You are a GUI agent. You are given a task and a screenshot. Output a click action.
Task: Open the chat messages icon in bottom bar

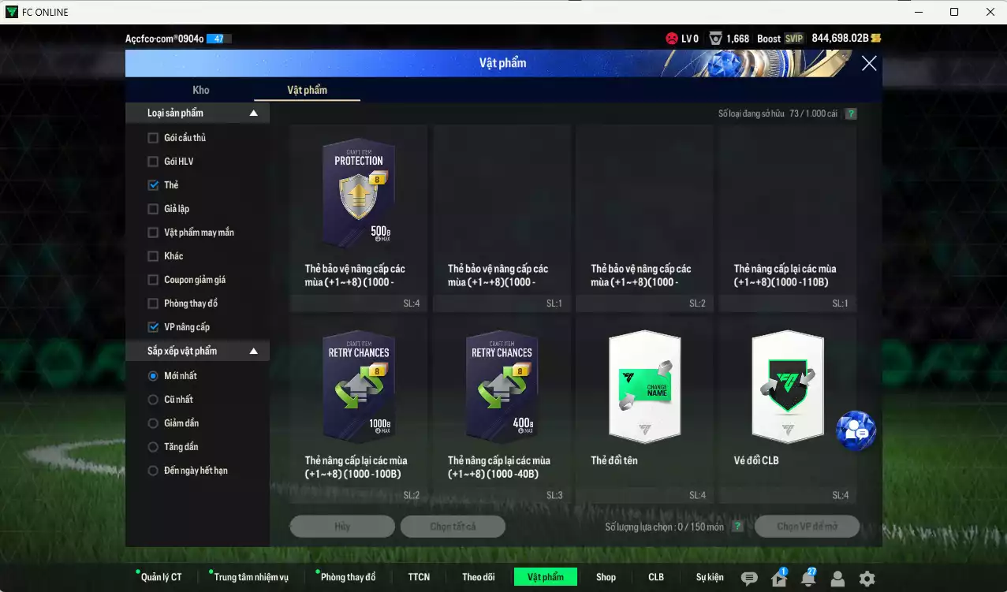749,579
